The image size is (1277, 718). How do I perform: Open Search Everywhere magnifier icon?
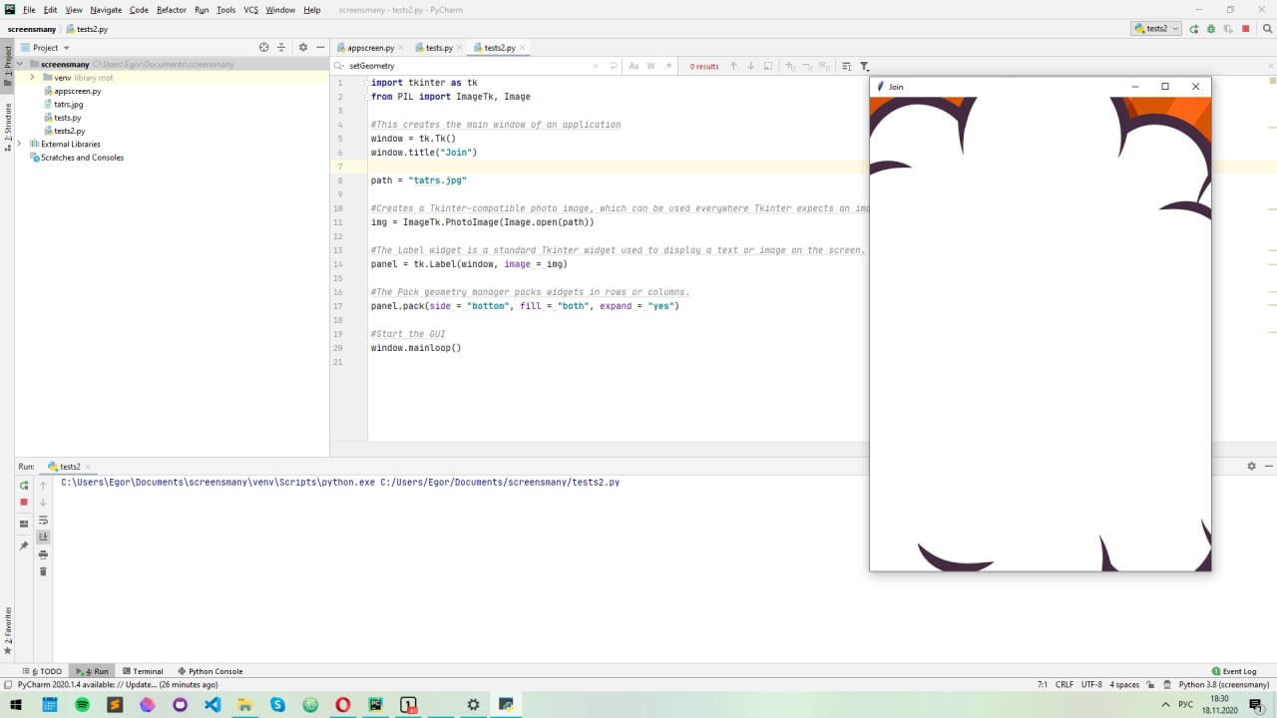click(1266, 29)
